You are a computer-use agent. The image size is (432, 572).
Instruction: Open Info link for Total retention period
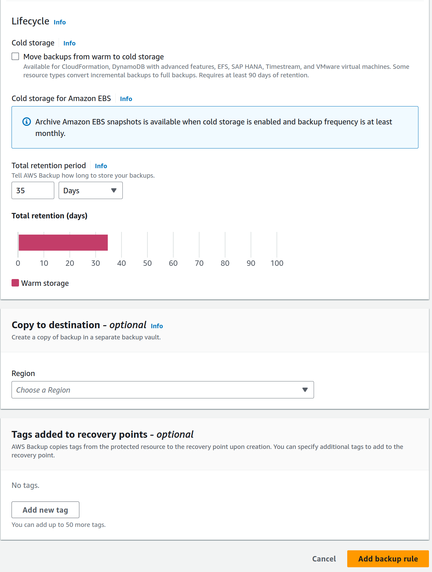101,166
